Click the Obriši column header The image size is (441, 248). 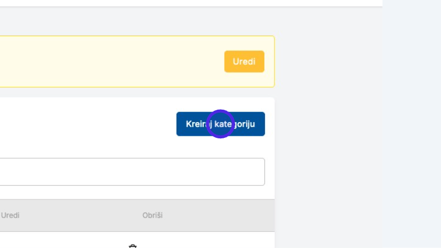153,216
